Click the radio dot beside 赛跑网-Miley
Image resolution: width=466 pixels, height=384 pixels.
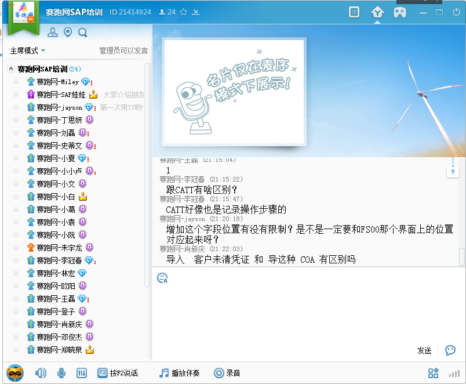(16, 82)
